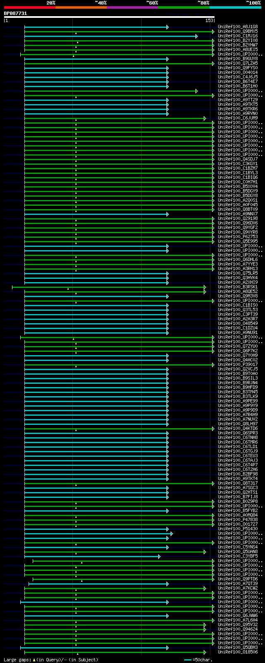Image resolution: width=265 pixels, height=663 pixels.
Task: Click hit UniRef100_A2Q0S1
Action: tap(238, 200)
